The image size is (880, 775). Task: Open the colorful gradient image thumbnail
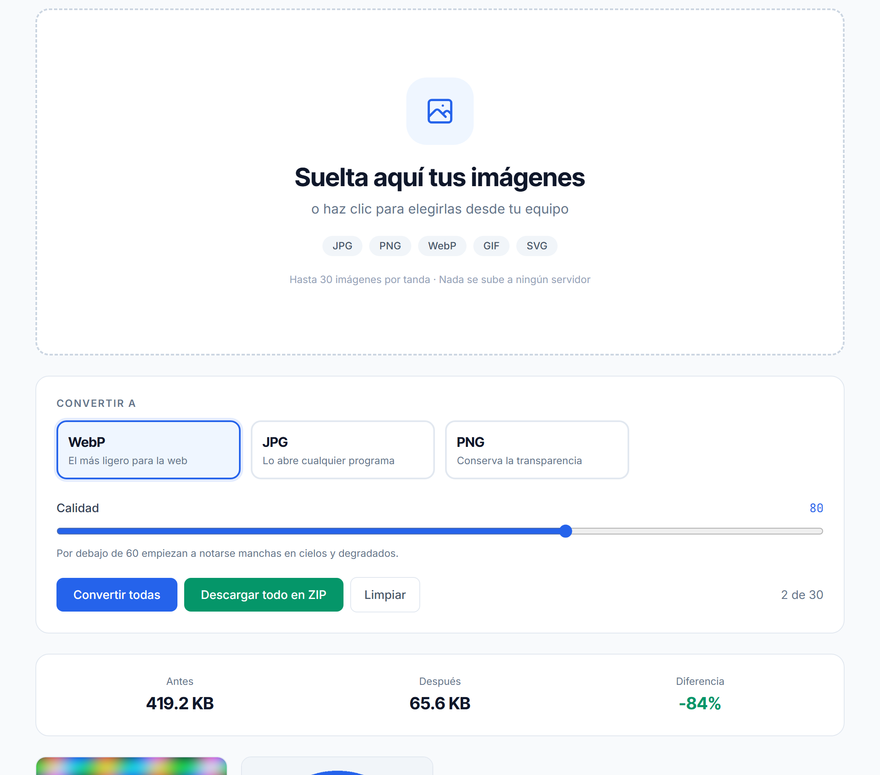[x=131, y=766]
